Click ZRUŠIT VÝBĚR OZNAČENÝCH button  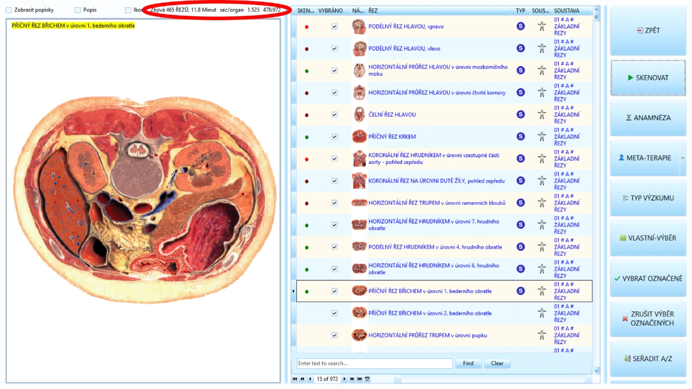[648, 319]
